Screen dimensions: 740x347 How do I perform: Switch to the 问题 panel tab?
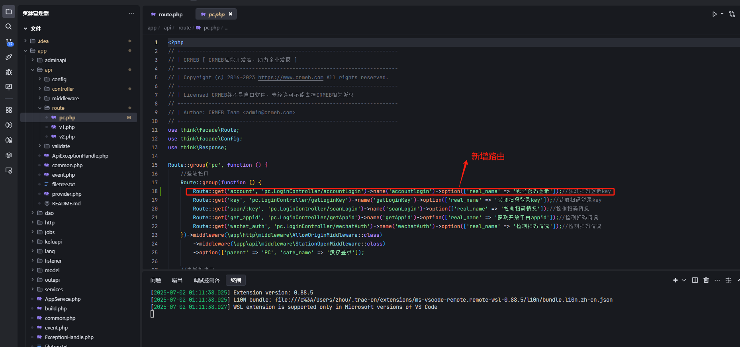pos(156,280)
